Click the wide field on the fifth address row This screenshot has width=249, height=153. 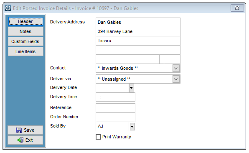(127, 59)
